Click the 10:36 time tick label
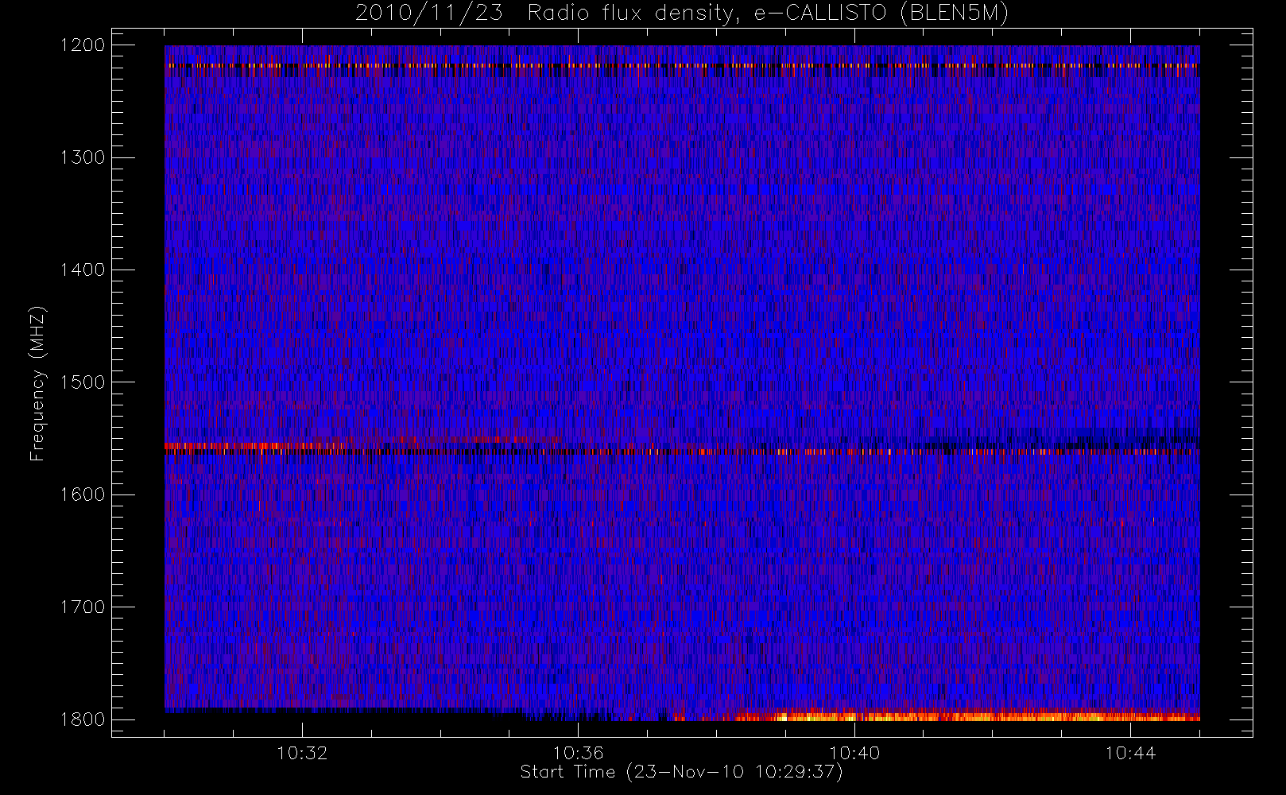 (x=579, y=753)
